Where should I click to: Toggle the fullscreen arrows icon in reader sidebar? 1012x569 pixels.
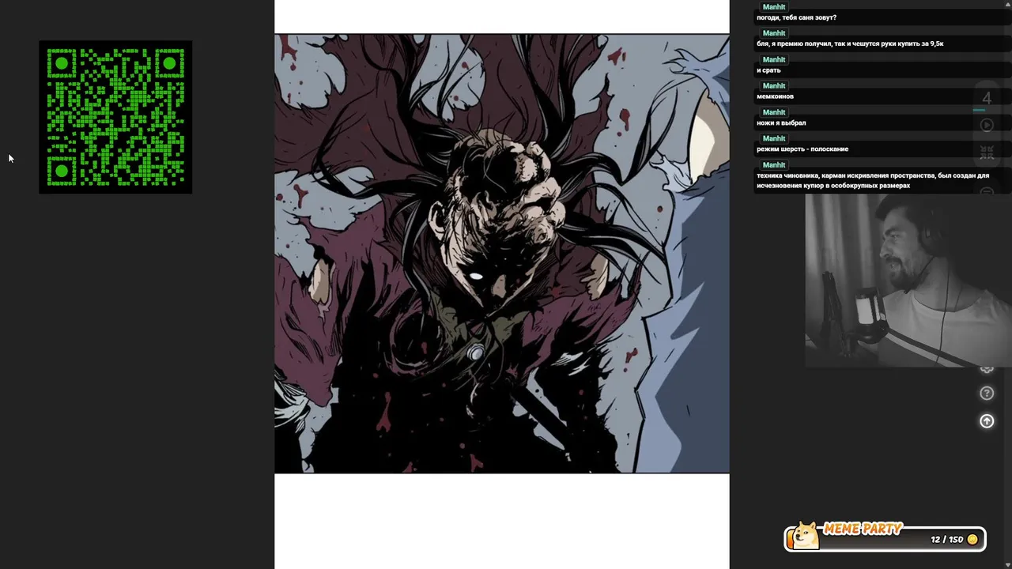[x=987, y=153]
